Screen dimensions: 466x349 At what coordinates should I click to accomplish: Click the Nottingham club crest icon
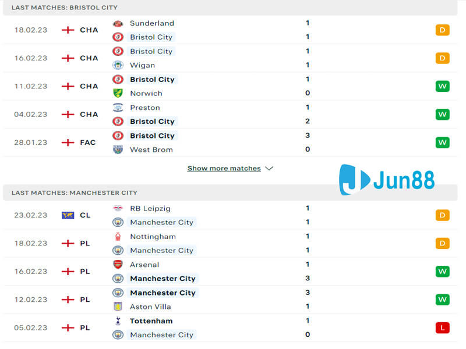click(118, 237)
